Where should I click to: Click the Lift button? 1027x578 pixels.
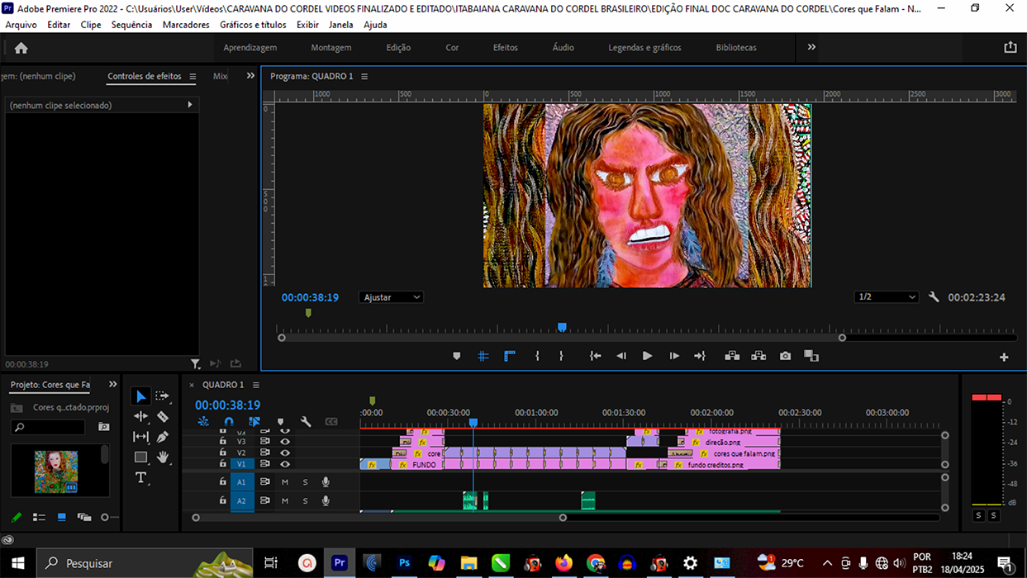[x=732, y=356]
